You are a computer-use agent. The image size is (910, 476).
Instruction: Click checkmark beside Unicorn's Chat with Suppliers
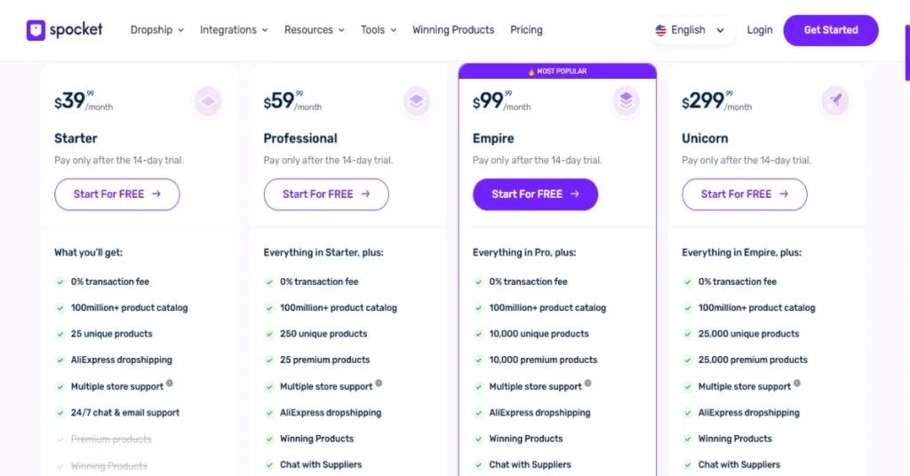pos(687,465)
